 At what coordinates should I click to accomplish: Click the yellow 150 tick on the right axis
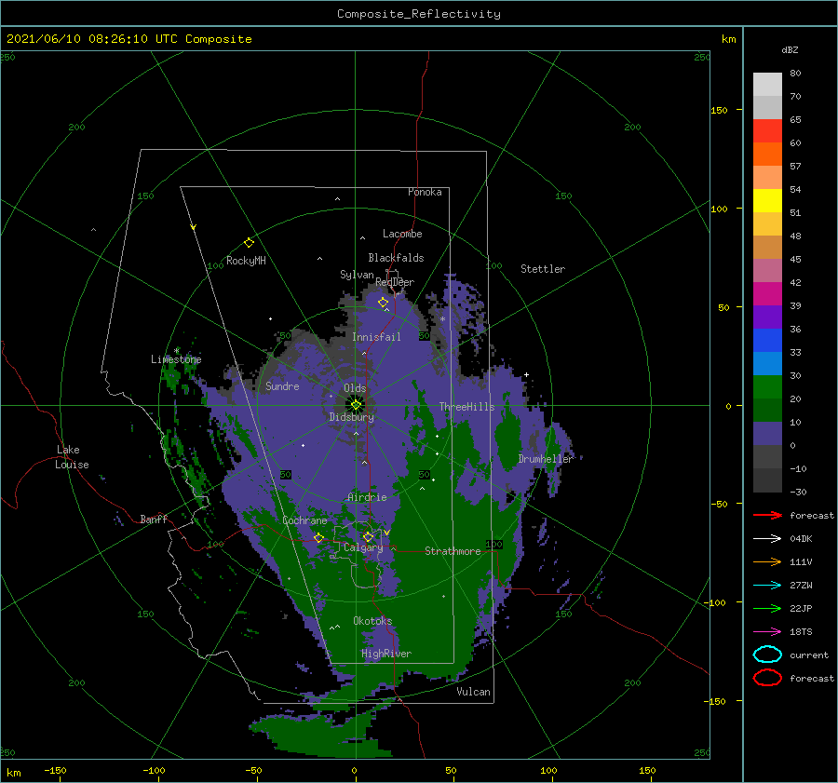(719, 110)
